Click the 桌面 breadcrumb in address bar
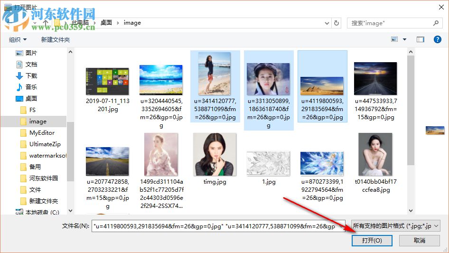Screen dimensions: 449x253 (x=106, y=23)
